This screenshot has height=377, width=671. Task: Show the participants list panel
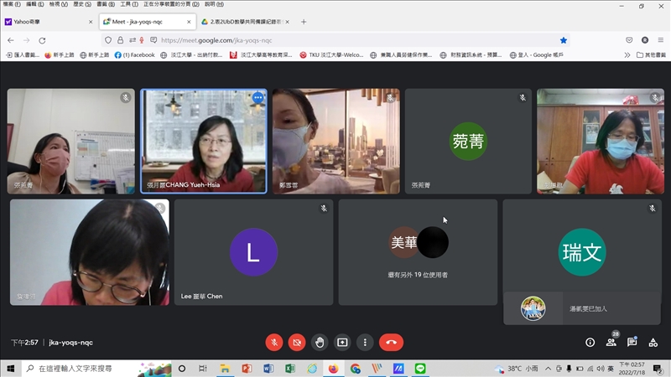(611, 342)
